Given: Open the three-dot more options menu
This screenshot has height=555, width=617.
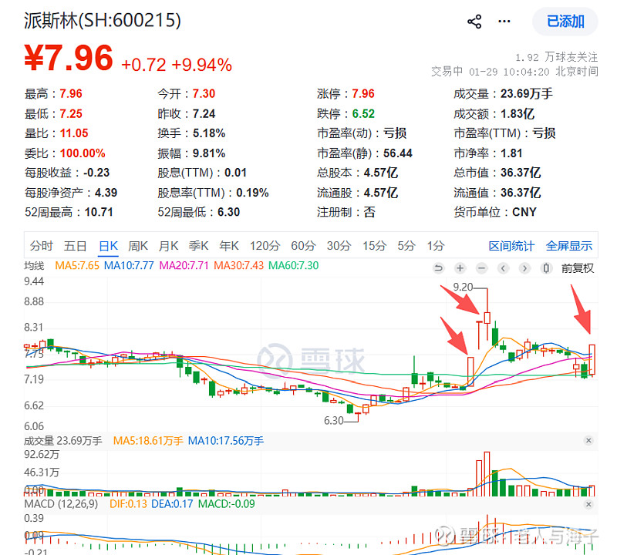Looking at the screenshot, I should (504, 22).
